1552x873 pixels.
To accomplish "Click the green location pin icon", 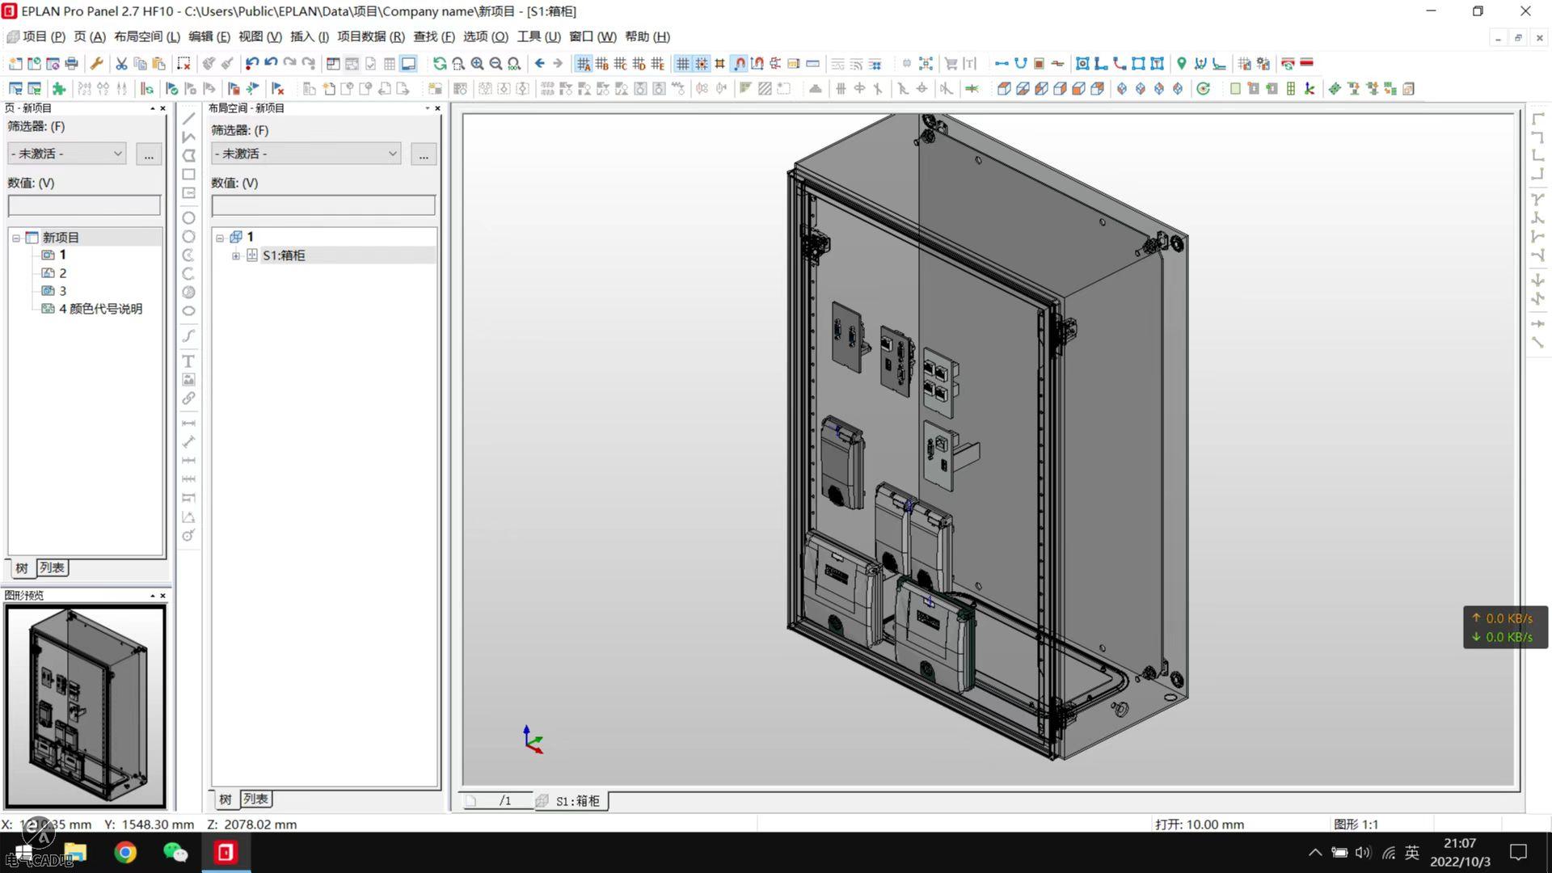I will (x=1181, y=63).
